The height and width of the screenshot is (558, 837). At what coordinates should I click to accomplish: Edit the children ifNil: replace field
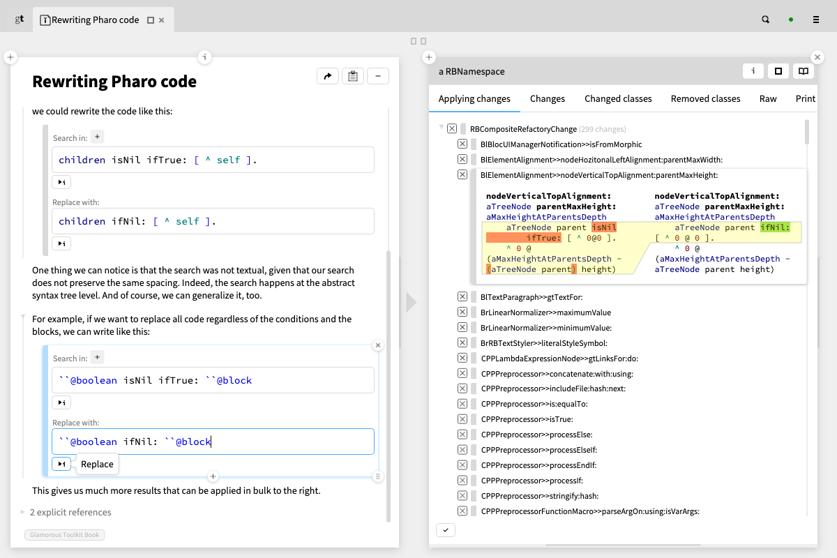213,221
